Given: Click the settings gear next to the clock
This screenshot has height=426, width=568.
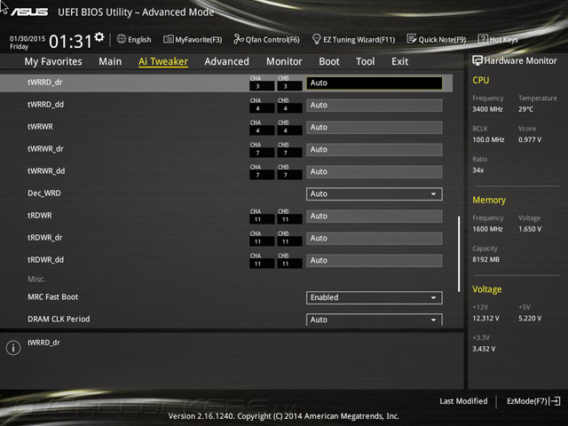Looking at the screenshot, I should click(99, 36).
